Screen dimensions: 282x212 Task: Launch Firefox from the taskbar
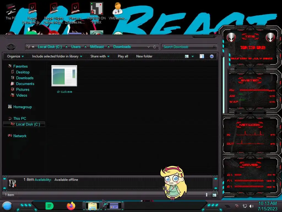71,206
